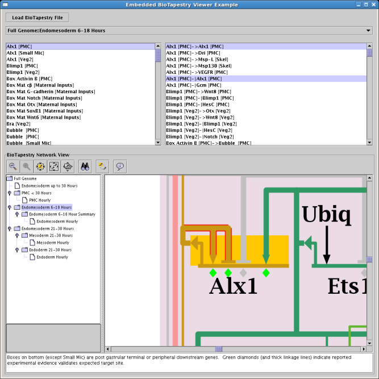Click the info speech bubble icon
Image resolution: width=379 pixels, height=379 pixels.
pyautogui.click(x=119, y=166)
